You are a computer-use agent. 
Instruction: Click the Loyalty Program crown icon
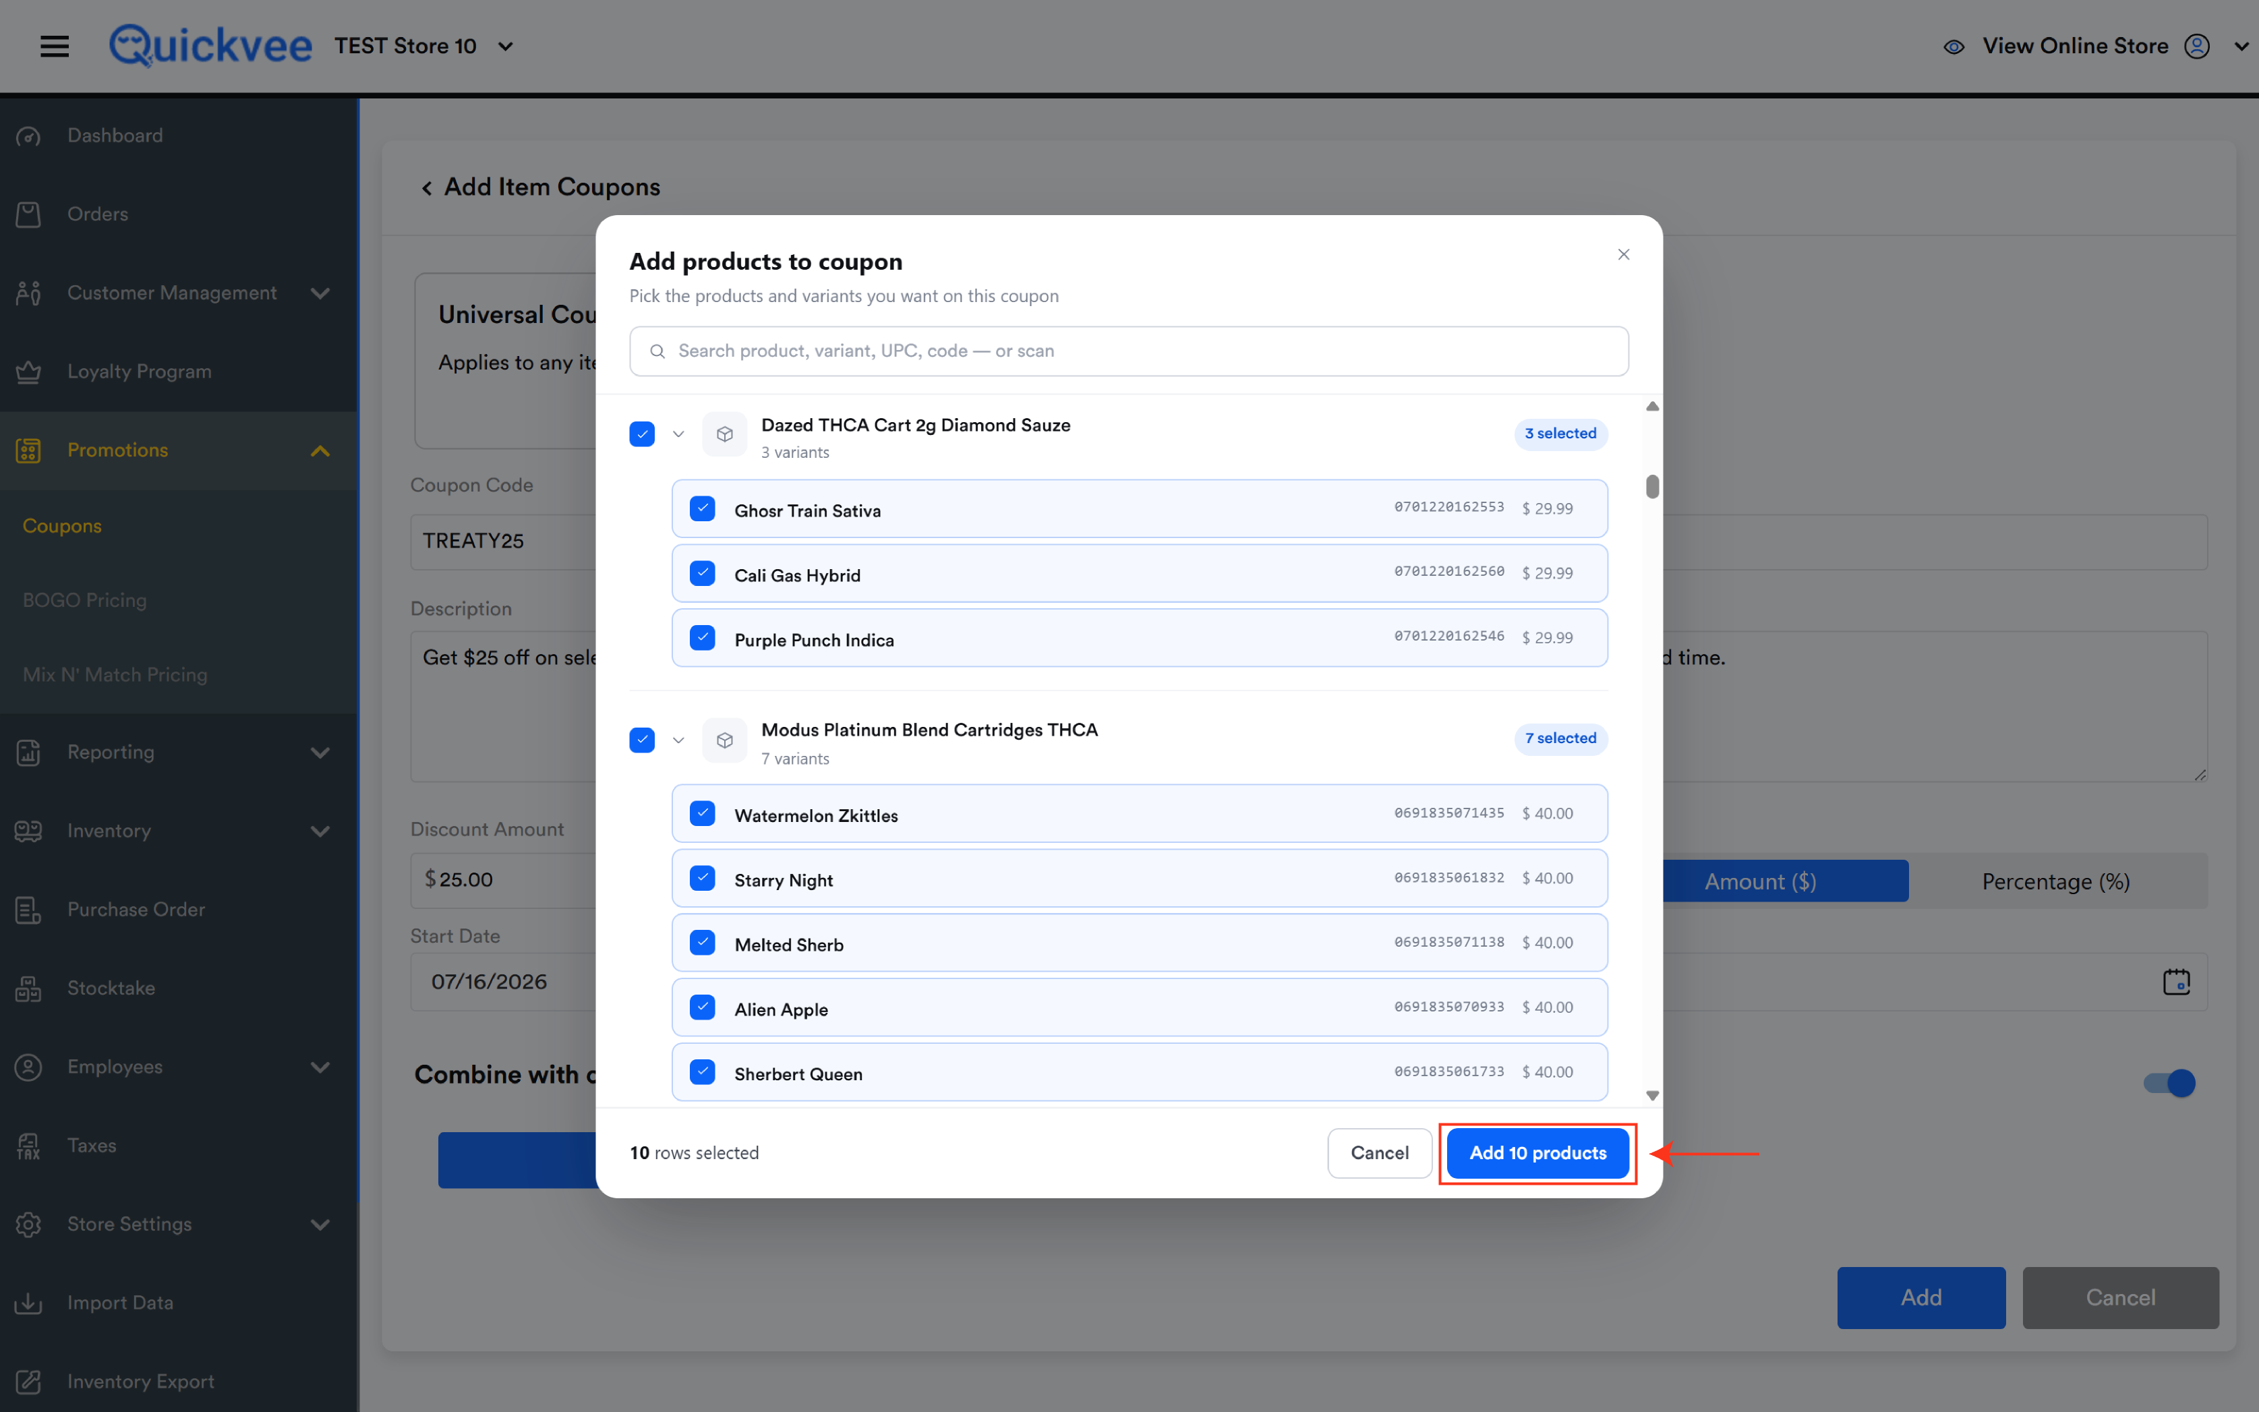click(x=29, y=372)
